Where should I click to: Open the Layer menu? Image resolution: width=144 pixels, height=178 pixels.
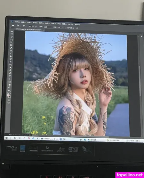click(35, 23)
